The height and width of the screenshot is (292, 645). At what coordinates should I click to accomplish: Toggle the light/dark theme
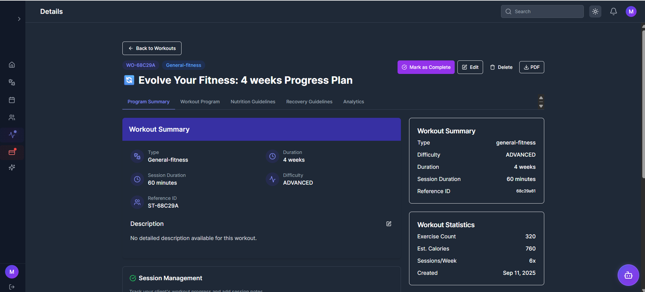595,11
